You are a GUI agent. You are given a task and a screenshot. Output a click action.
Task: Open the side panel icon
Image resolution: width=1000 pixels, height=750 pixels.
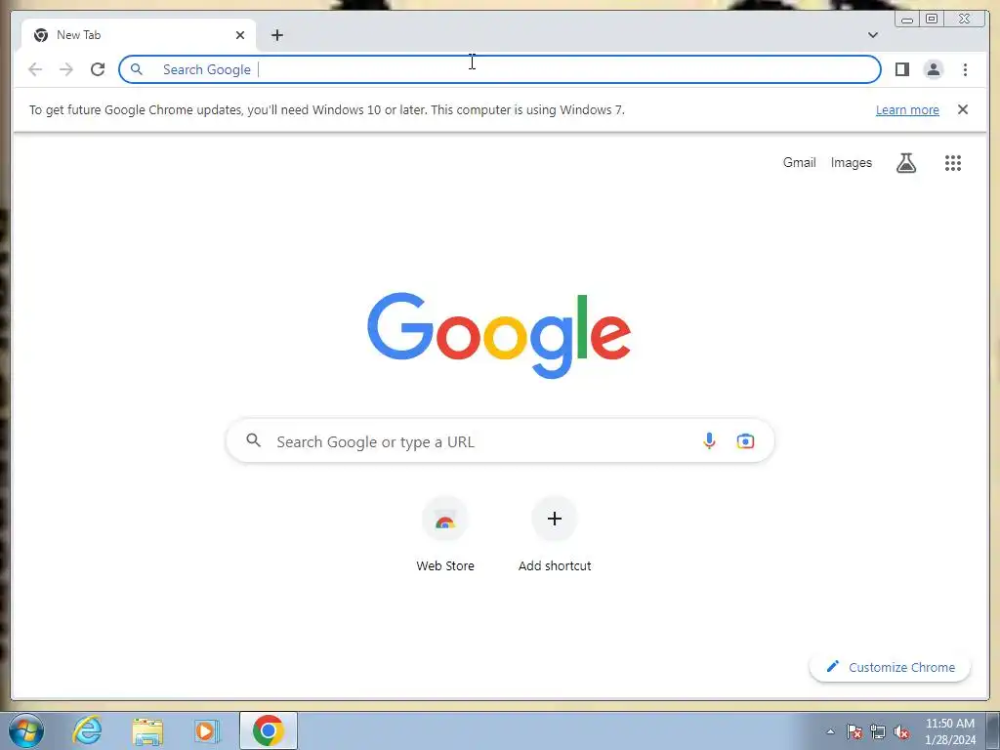pos(901,69)
